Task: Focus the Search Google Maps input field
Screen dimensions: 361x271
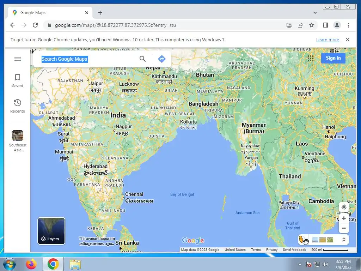Action: tap(88, 59)
